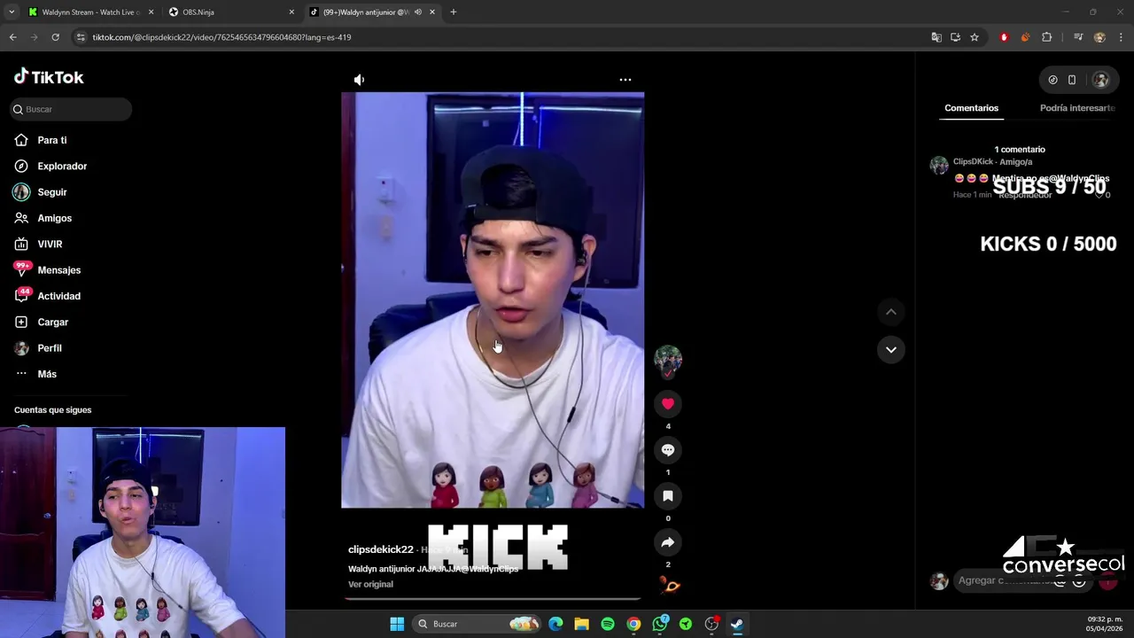This screenshot has height=638, width=1134.
Task: Open the creator avatar beside the video
Action: pos(668,360)
